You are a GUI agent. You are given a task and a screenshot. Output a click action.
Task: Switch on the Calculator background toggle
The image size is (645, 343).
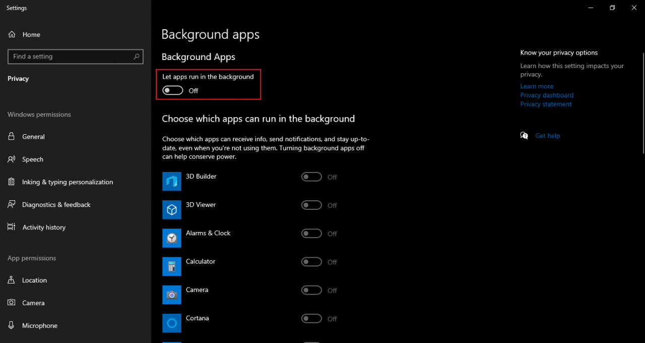pyautogui.click(x=311, y=262)
